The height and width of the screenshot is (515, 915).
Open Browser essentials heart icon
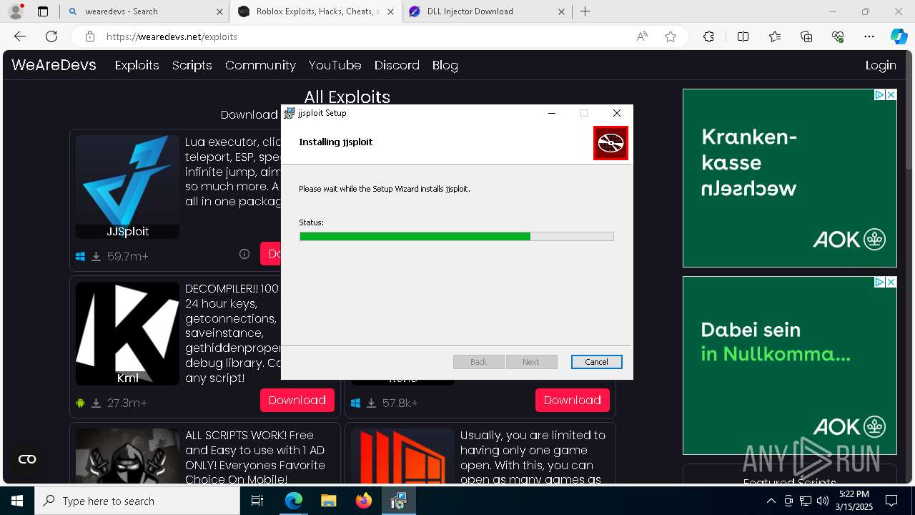[838, 36]
